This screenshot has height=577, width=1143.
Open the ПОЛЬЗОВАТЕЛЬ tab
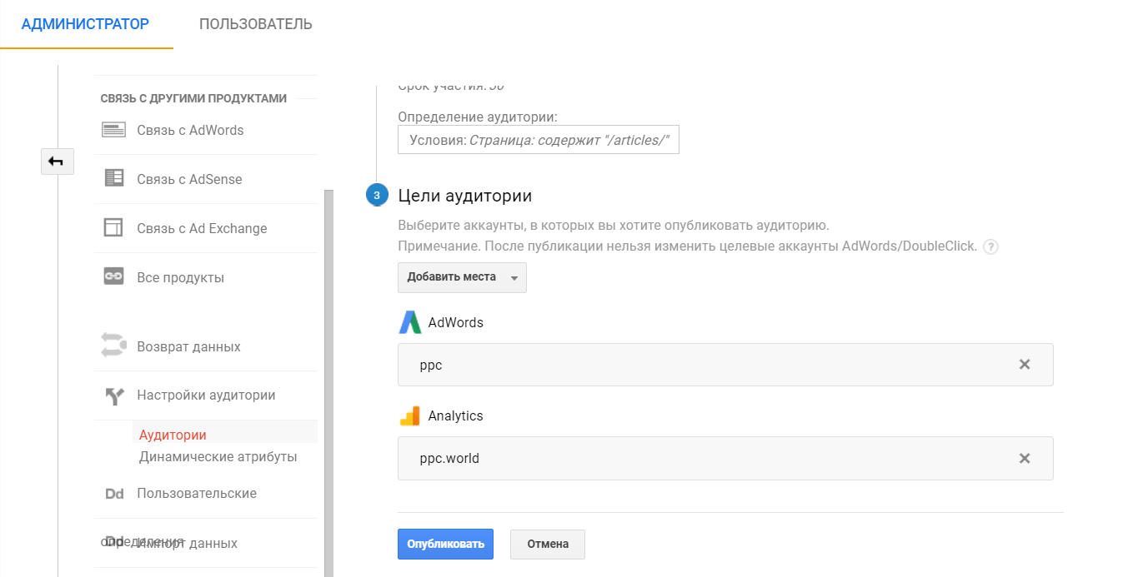click(256, 24)
